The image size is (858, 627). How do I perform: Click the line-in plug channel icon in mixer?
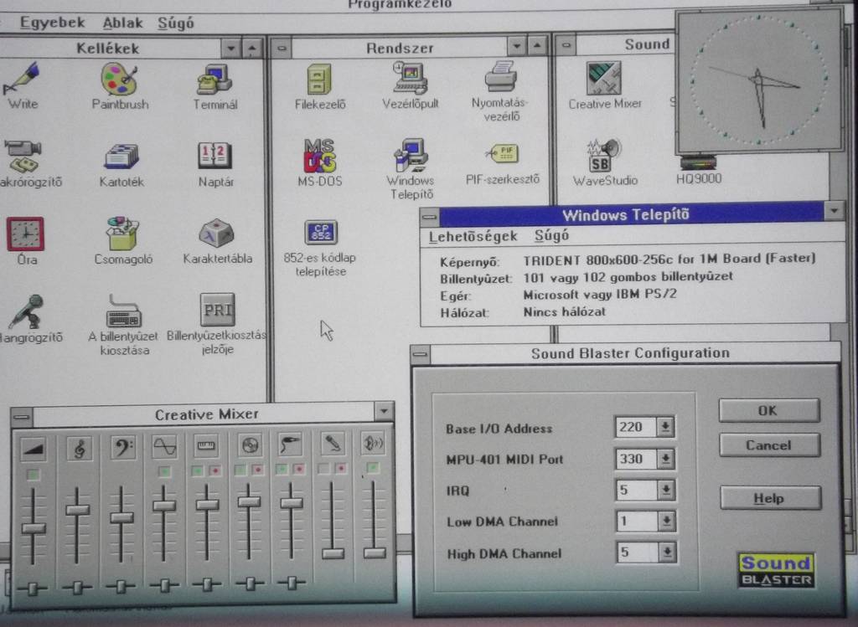pos(289,445)
